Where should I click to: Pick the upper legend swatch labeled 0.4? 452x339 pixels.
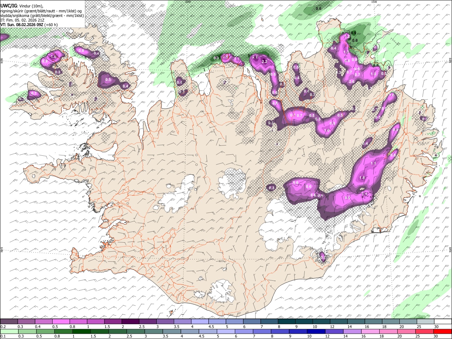pos(44,322)
